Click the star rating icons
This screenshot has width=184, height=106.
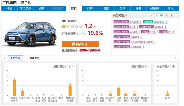[72, 26]
